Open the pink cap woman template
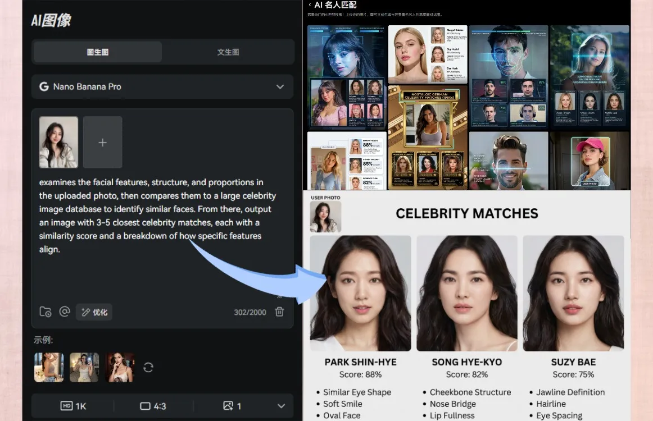Image resolution: width=653 pixels, height=421 pixels. pyautogui.click(x=589, y=161)
